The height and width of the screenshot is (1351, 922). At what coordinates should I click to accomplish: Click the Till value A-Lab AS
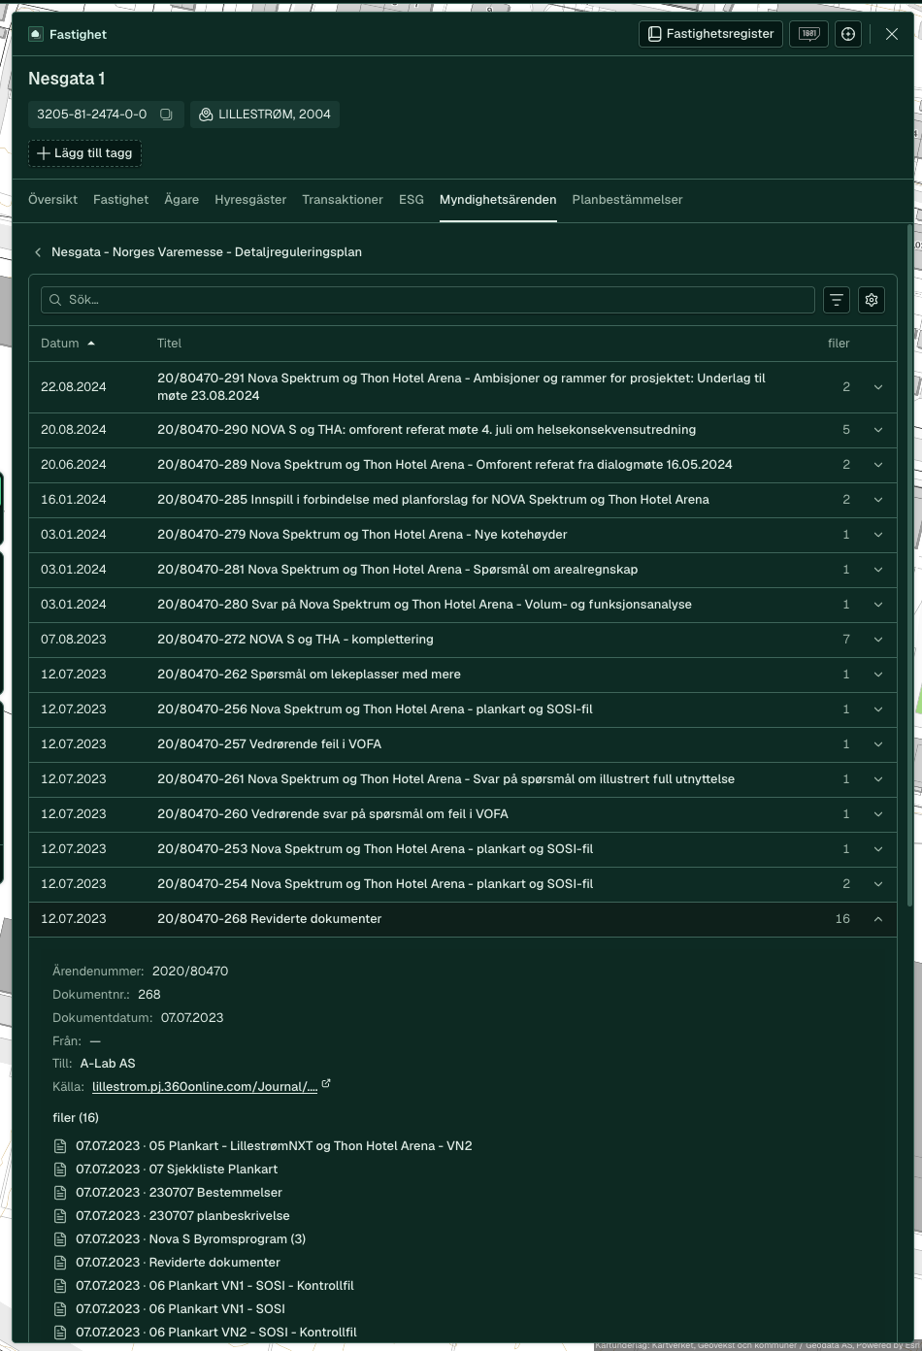[108, 1064]
